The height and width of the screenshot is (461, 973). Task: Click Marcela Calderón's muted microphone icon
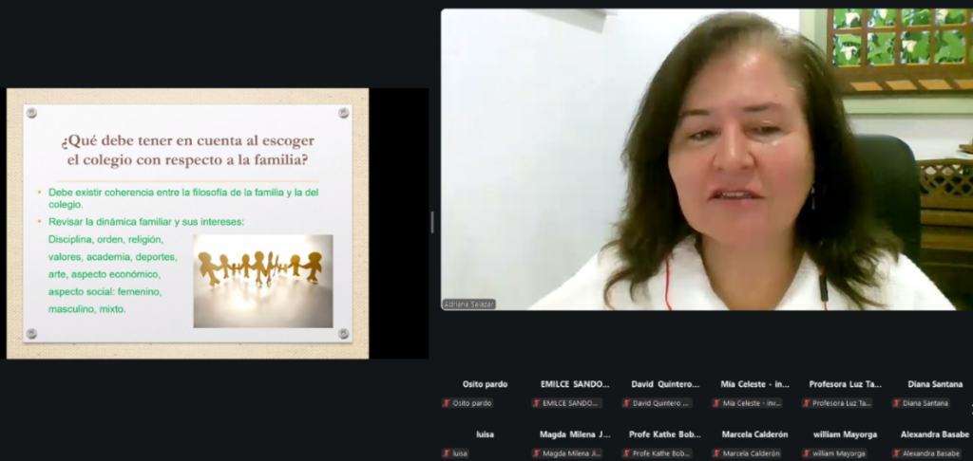click(716, 453)
